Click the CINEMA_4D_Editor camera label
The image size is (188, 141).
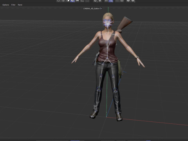click(91, 9)
